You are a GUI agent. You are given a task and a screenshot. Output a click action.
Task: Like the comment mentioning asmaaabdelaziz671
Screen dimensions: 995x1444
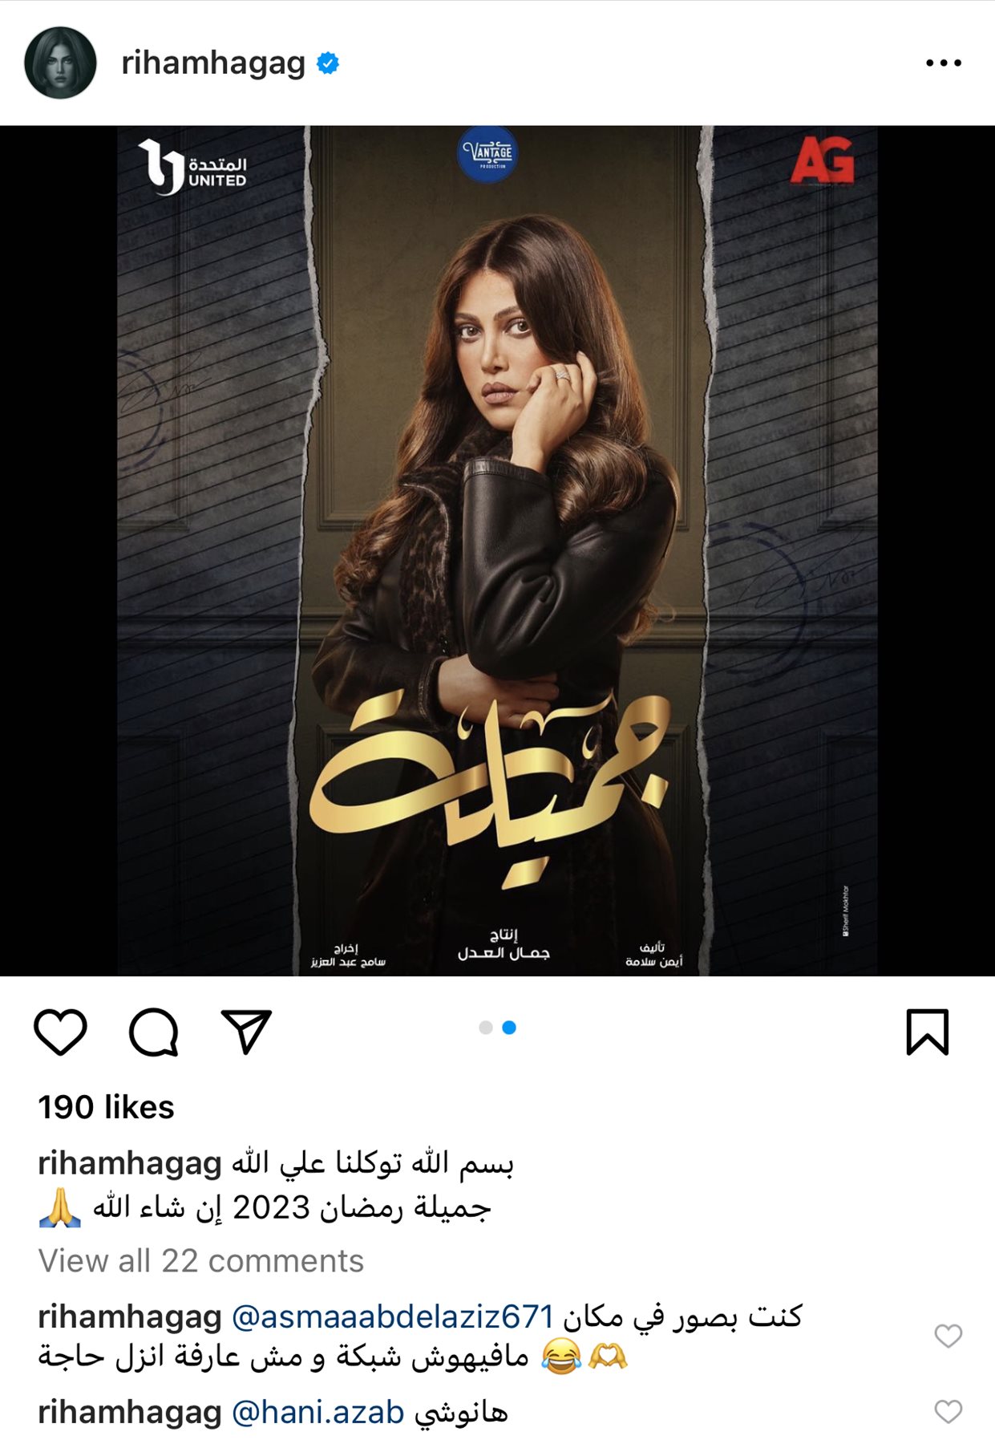[x=948, y=1336]
